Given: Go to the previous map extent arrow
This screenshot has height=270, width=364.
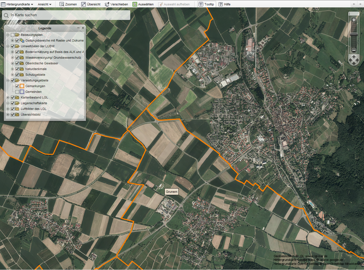Looking at the screenshot, I should pyautogui.click(x=354, y=4).
